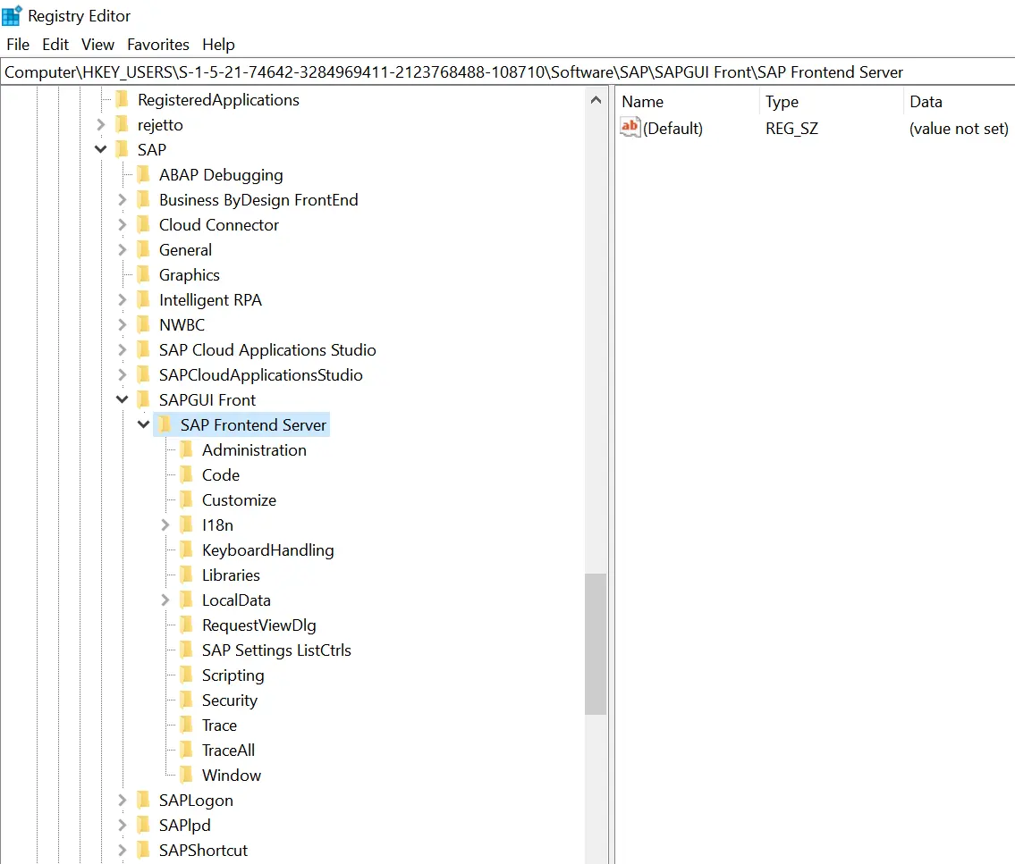Expand the SAPLogon key

click(x=123, y=800)
